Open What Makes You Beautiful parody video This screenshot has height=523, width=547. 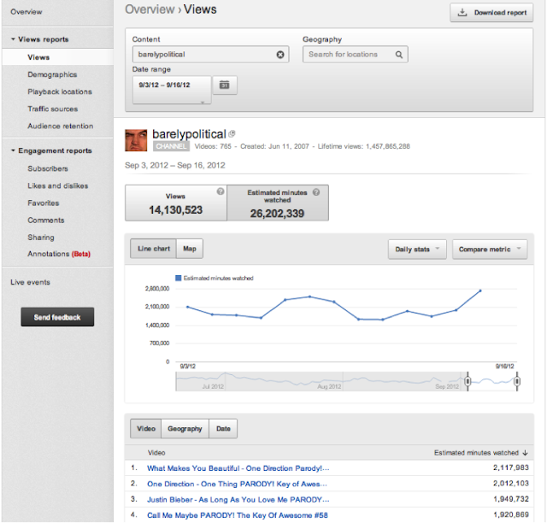click(238, 468)
